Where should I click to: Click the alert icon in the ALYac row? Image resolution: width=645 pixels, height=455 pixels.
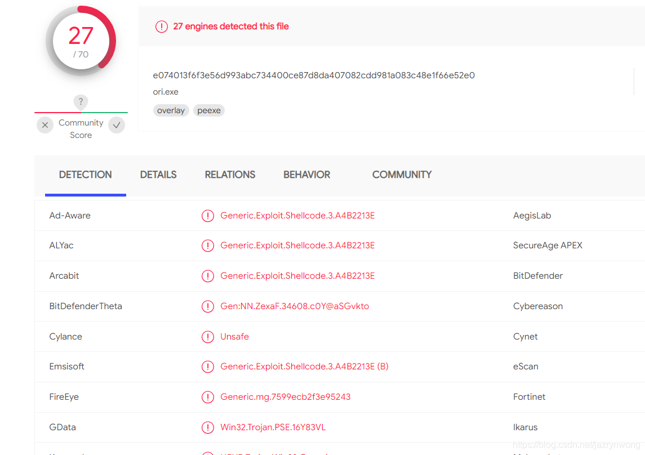point(208,246)
